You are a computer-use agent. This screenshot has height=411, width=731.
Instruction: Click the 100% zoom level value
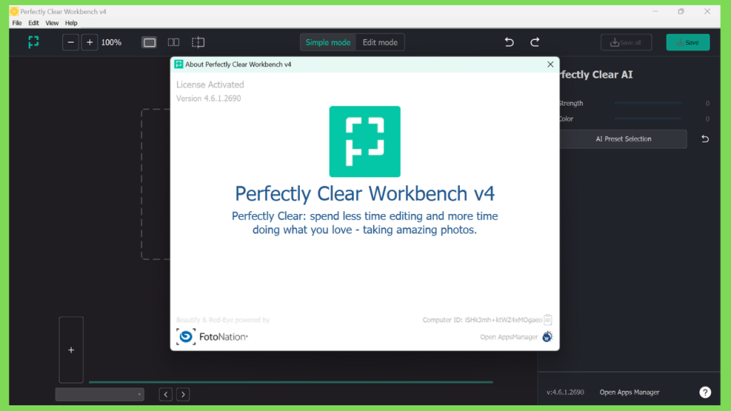pos(111,42)
